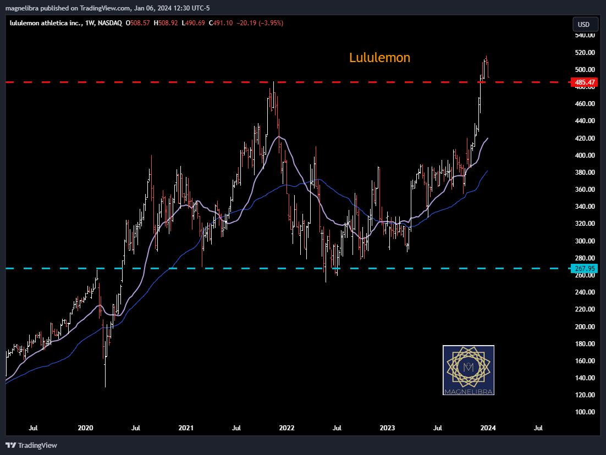Click the cyan 267.95 price label

click(585, 269)
